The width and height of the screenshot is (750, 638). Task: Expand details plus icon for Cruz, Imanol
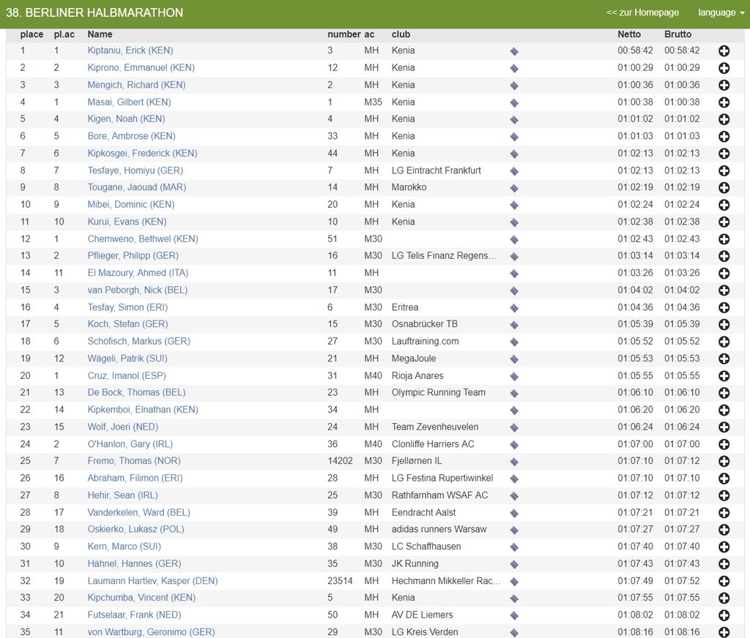pos(724,376)
